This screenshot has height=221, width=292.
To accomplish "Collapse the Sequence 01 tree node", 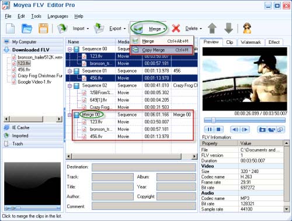I will tap(69, 71).
